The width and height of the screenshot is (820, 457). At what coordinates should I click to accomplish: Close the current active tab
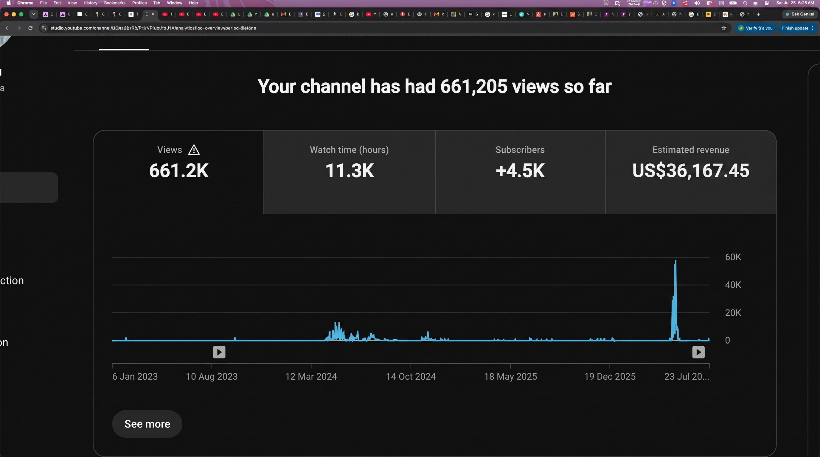(153, 14)
